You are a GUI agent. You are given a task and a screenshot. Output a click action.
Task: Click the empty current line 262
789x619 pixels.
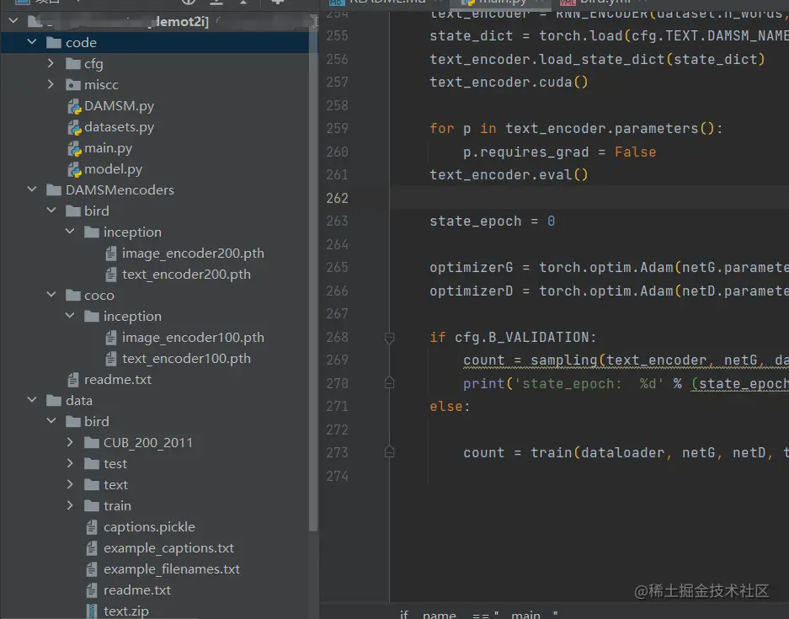[589, 198]
